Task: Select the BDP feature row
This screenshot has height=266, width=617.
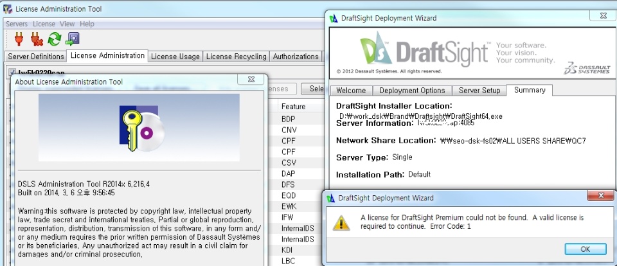Action: (289, 119)
